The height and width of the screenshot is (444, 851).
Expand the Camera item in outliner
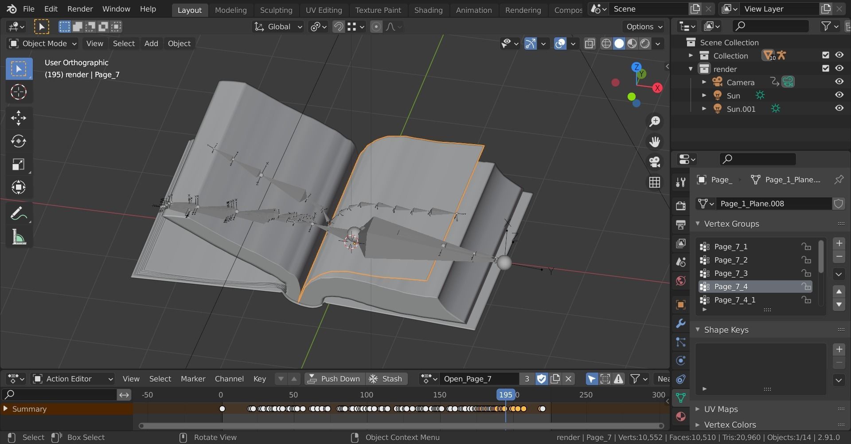click(704, 82)
